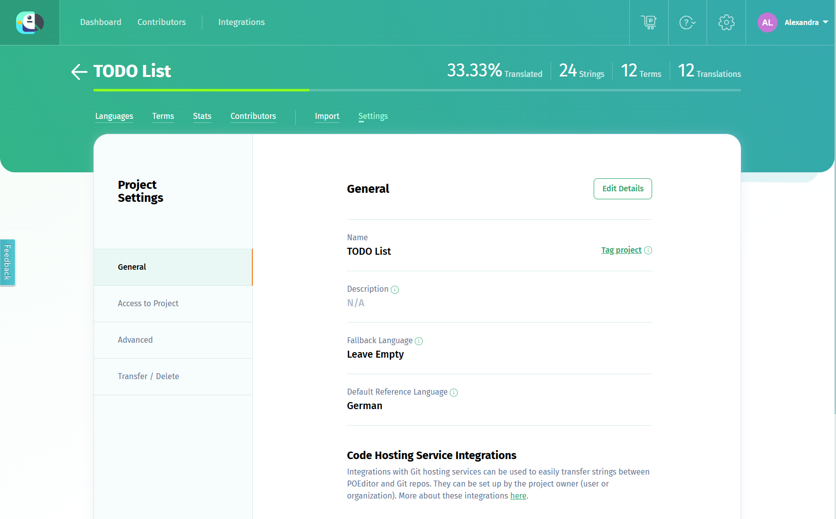Click the back arrow beside TODO List
The image size is (836, 519).
(x=79, y=72)
